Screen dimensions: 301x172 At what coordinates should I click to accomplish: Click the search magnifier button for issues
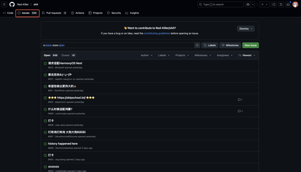click(197, 45)
